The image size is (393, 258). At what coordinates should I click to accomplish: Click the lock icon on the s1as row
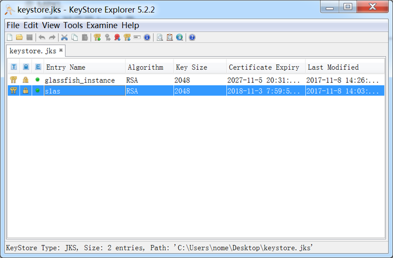[x=25, y=90]
